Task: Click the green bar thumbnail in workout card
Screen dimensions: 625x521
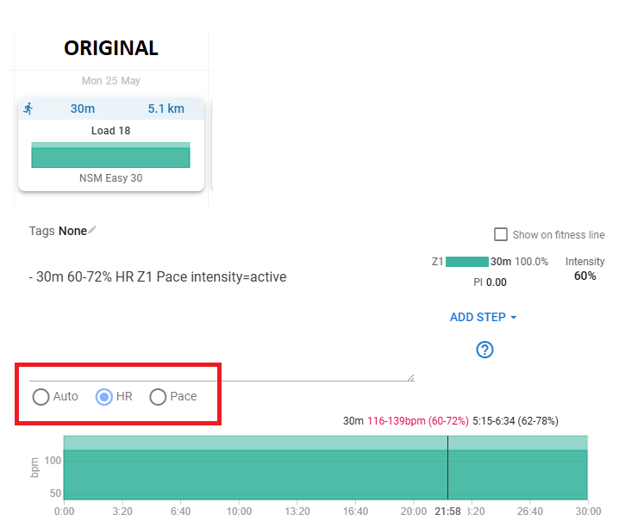Action: (110, 155)
